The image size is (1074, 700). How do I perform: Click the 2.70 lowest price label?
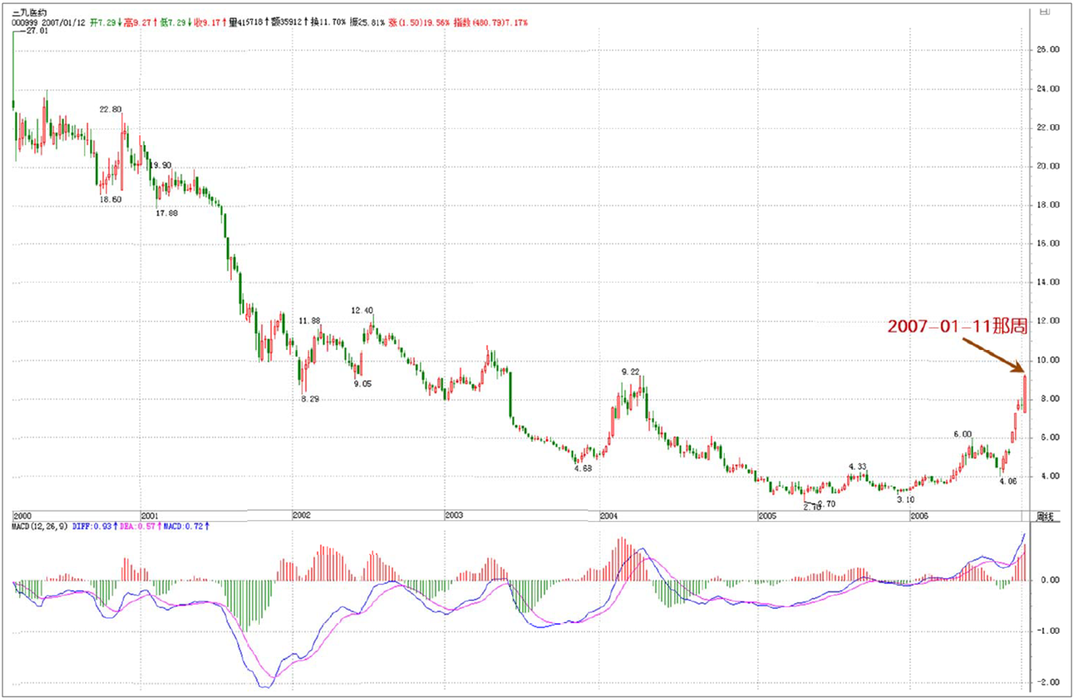click(x=811, y=506)
